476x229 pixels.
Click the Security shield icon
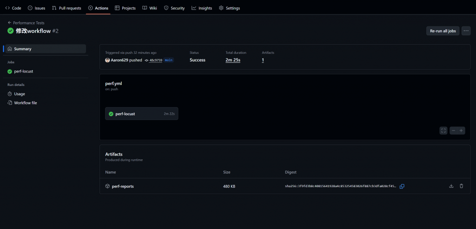pos(166,8)
